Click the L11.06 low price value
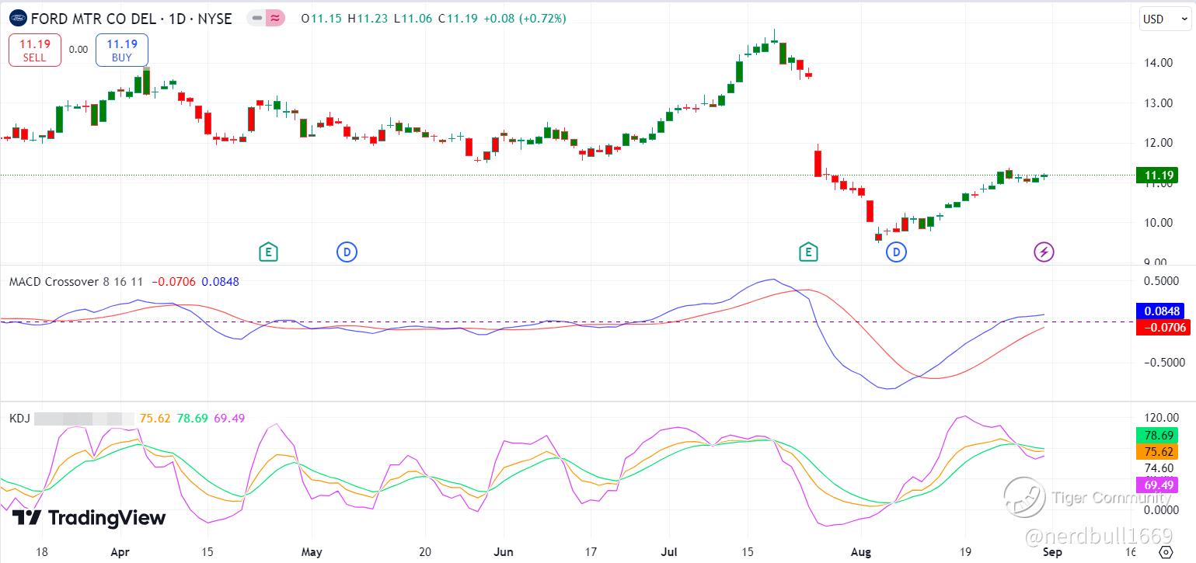1196x563 pixels. pyautogui.click(x=413, y=18)
